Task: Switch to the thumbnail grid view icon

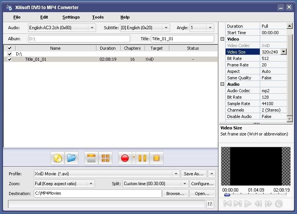Action: pyautogui.click(x=105, y=158)
